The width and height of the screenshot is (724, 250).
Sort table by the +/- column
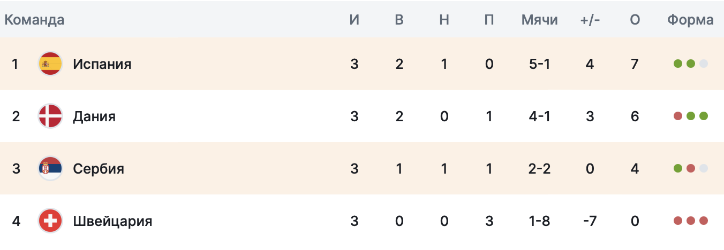(590, 20)
